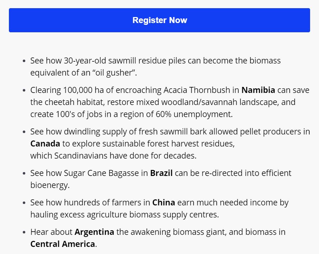Viewport: 319px width, 254px height.
Task: Click the blue Register Now button
Action: pos(159,20)
